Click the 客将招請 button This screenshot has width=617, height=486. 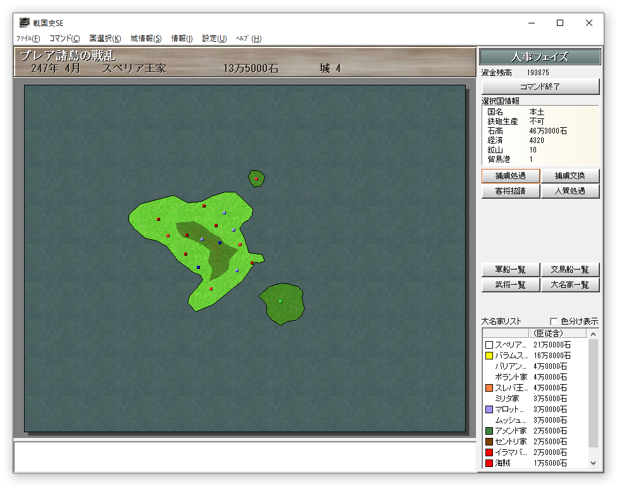(511, 190)
